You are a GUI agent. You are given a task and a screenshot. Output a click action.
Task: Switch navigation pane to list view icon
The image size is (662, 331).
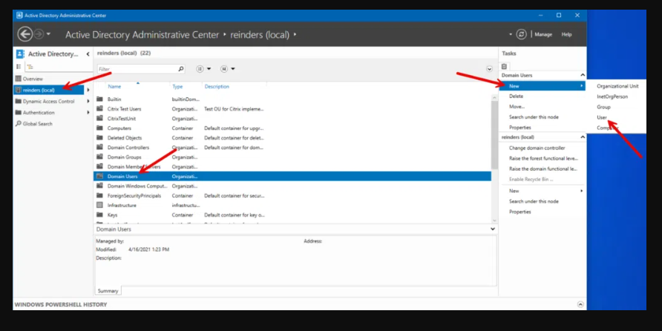tap(19, 66)
